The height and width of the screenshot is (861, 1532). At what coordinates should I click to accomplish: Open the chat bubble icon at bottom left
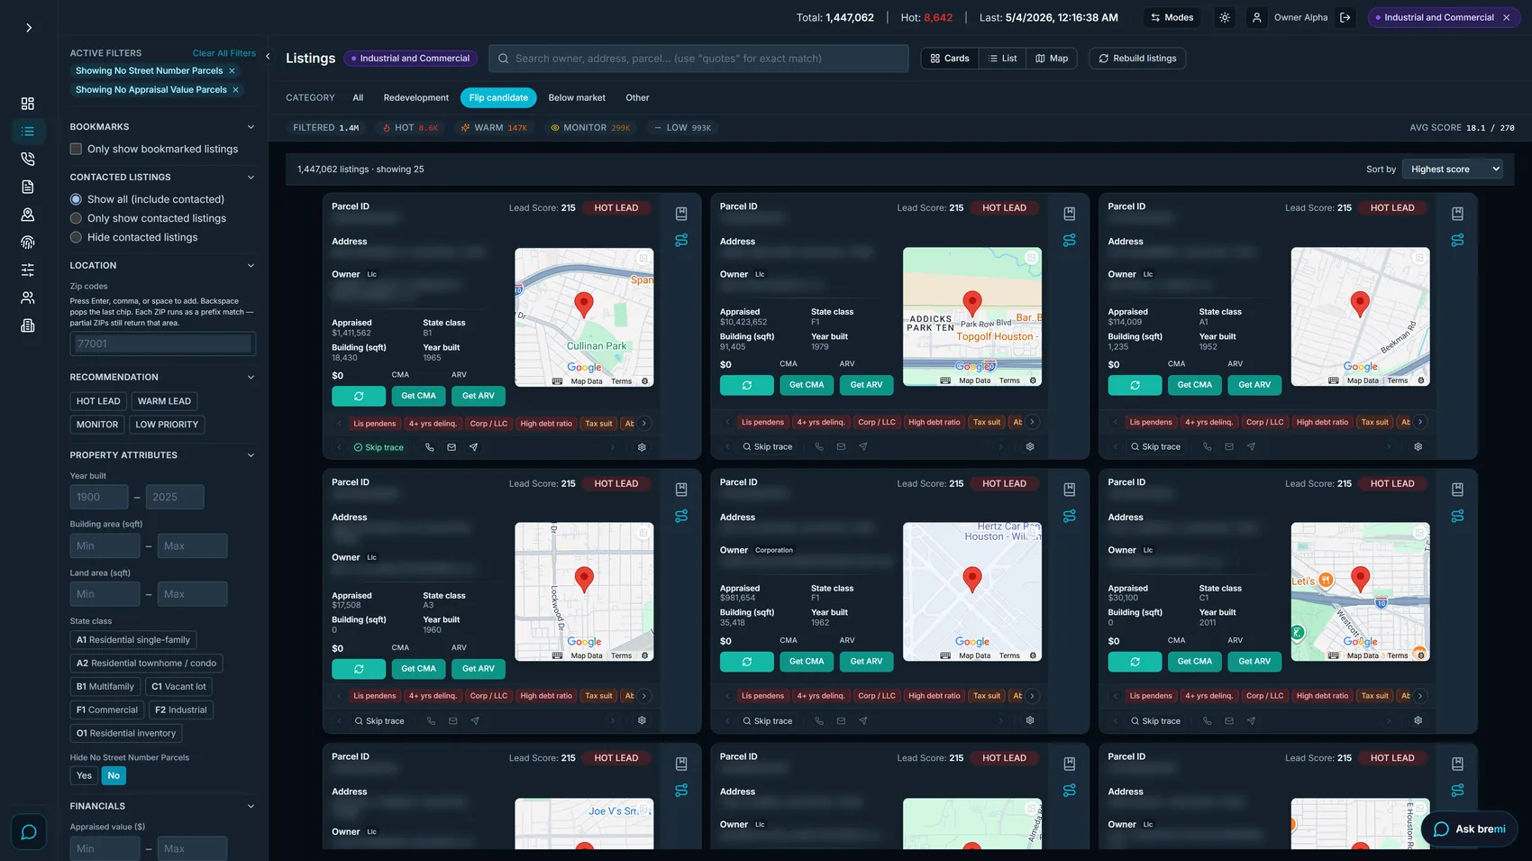pyautogui.click(x=29, y=832)
